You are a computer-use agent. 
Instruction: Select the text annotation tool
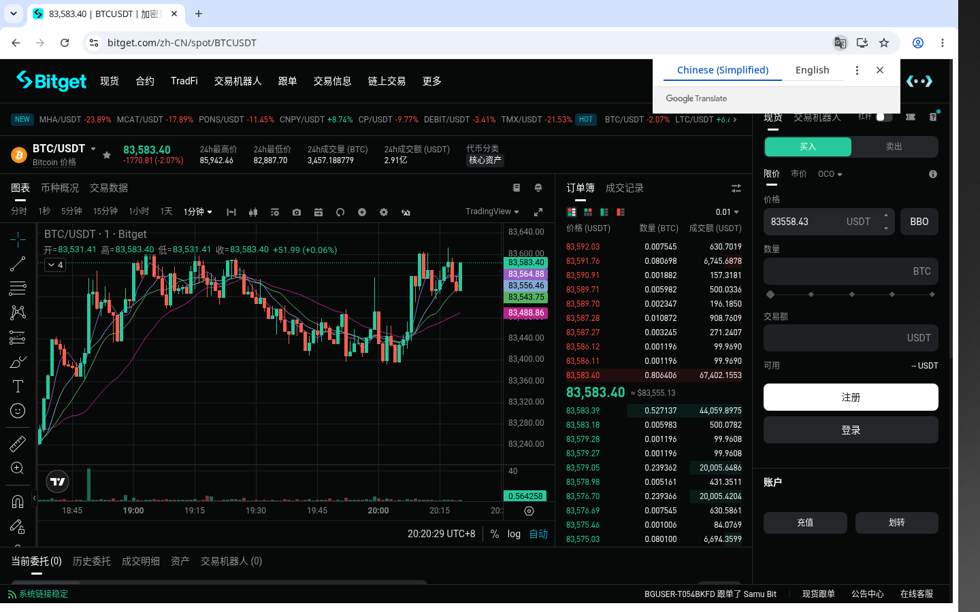[x=18, y=386]
